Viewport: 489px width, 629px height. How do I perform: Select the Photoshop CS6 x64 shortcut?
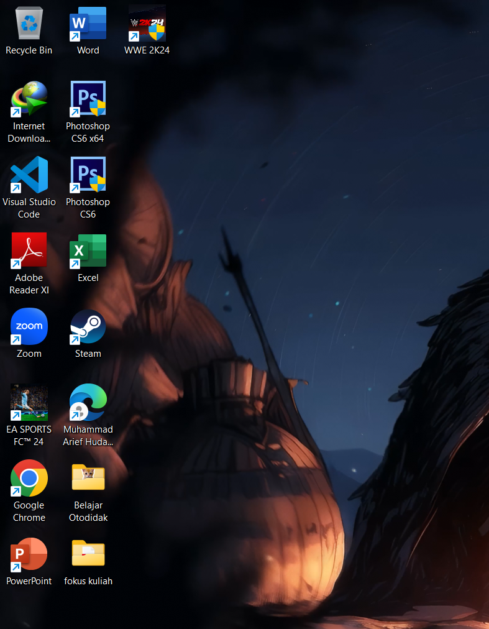(88, 99)
